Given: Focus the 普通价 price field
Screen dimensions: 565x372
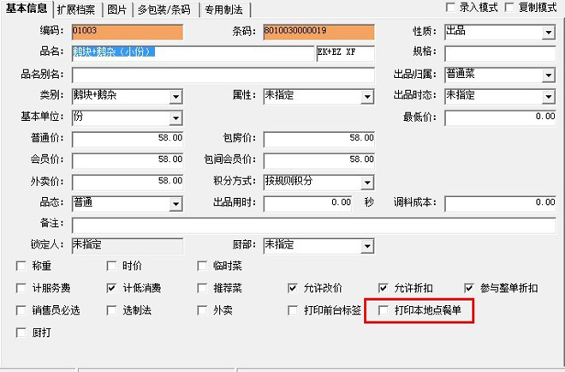Looking at the screenshot, I should tap(128, 139).
